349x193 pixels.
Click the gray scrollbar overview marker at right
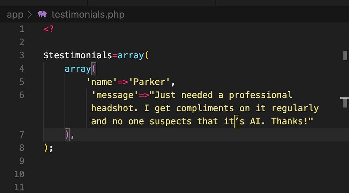[345, 55]
